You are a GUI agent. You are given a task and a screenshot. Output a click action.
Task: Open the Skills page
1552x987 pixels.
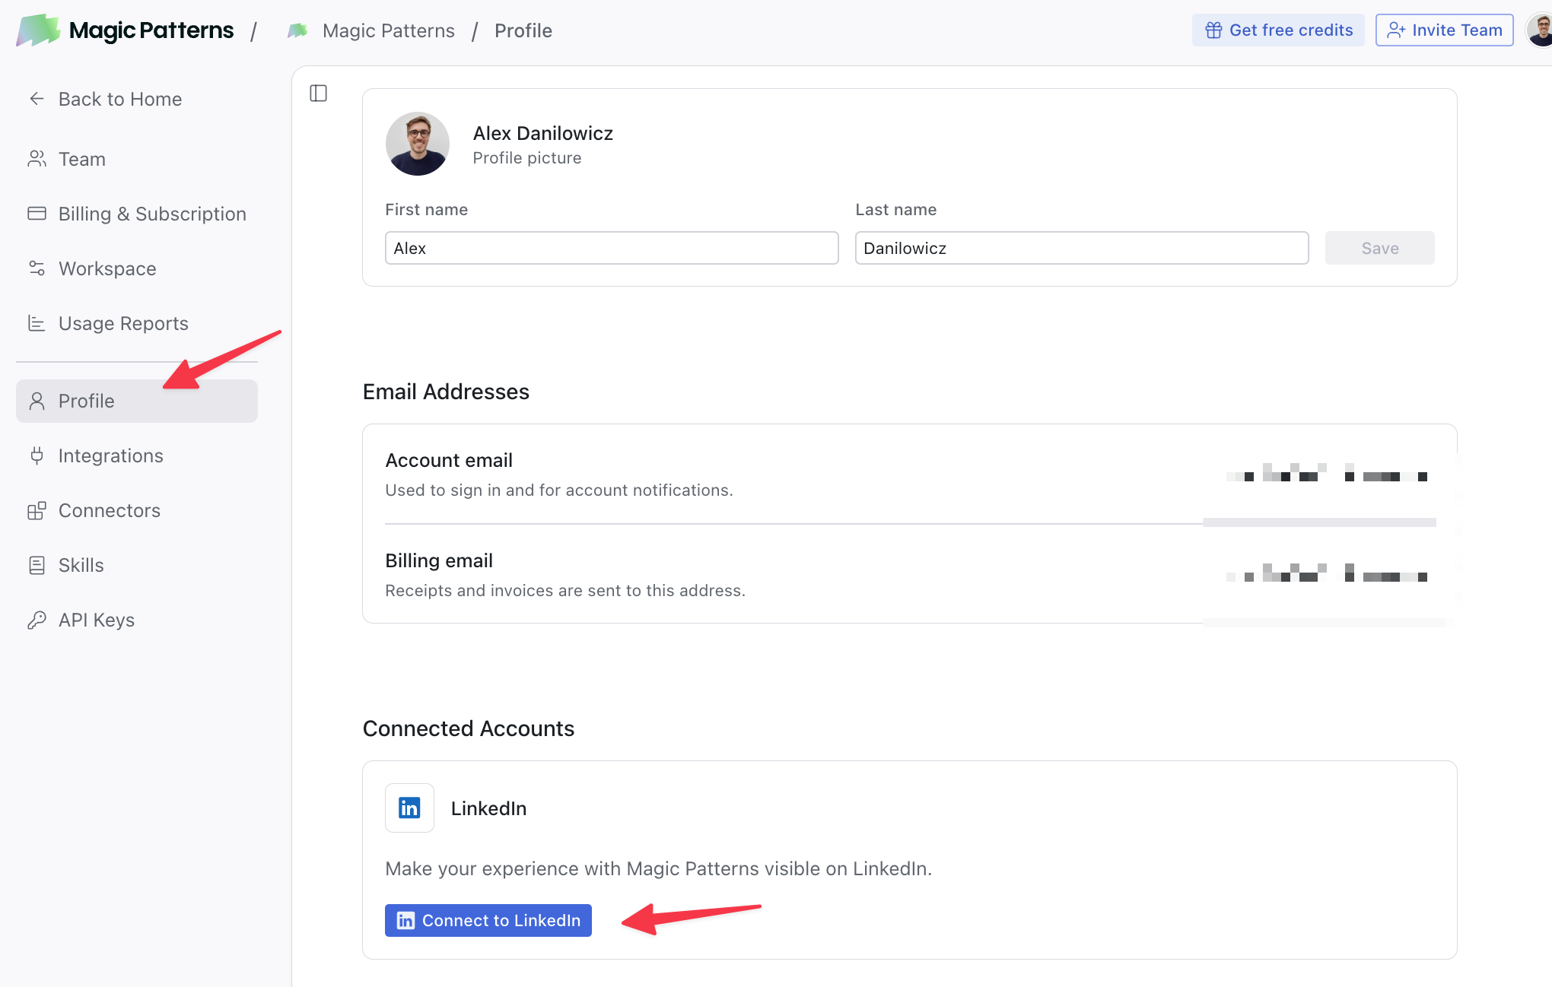click(137, 565)
